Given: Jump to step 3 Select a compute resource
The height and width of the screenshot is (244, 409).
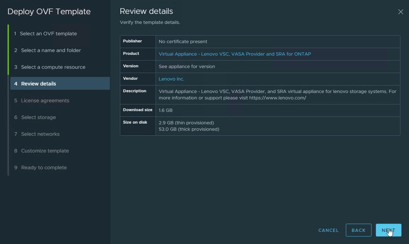Looking at the screenshot, I should [x=53, y=67].
